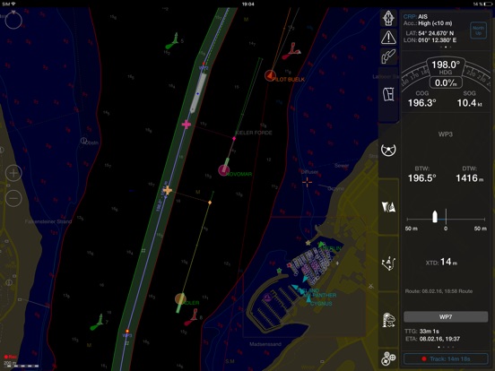Screen dimensions: 495x371
Task: Tap the magenta waypoint cross on route
Action: coord(187,125)
